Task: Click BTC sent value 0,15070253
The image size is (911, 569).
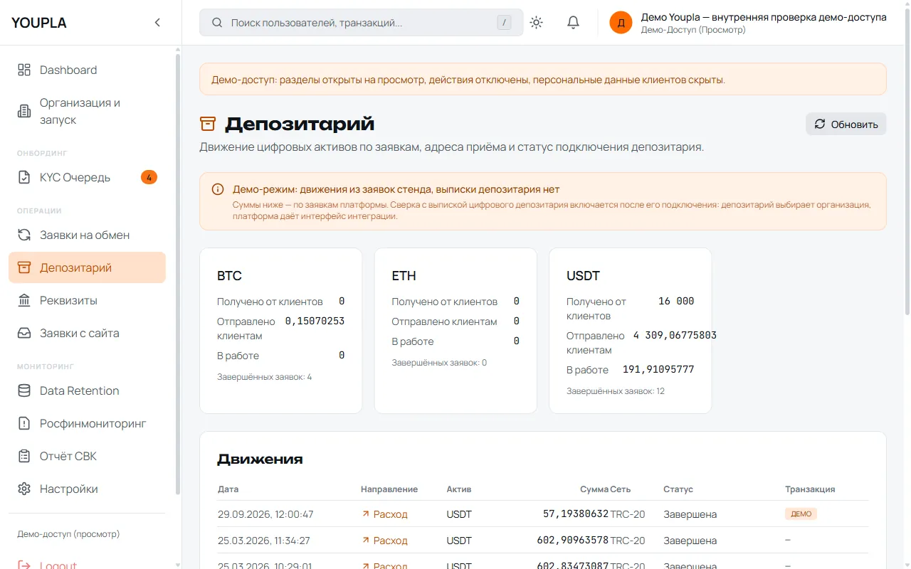Action: (315, 321)
